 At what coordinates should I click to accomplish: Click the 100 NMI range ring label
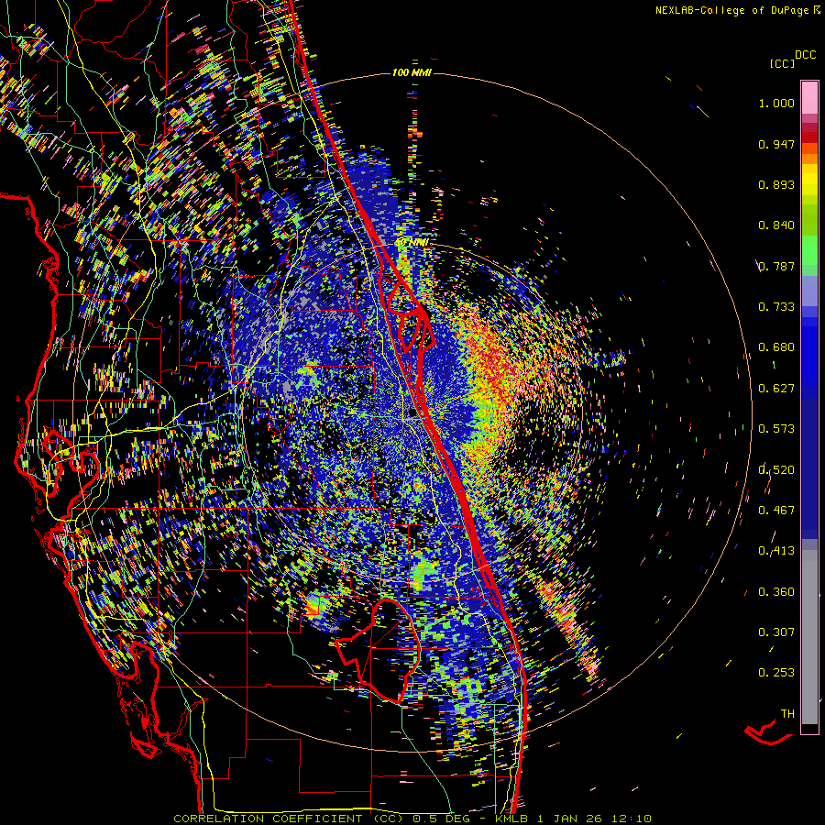[x=412, y=72]
